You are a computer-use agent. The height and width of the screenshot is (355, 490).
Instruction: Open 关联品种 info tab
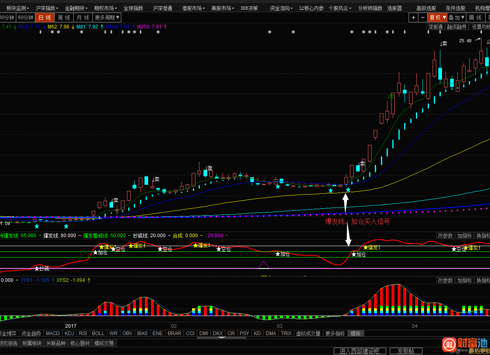tap(56, 343)
